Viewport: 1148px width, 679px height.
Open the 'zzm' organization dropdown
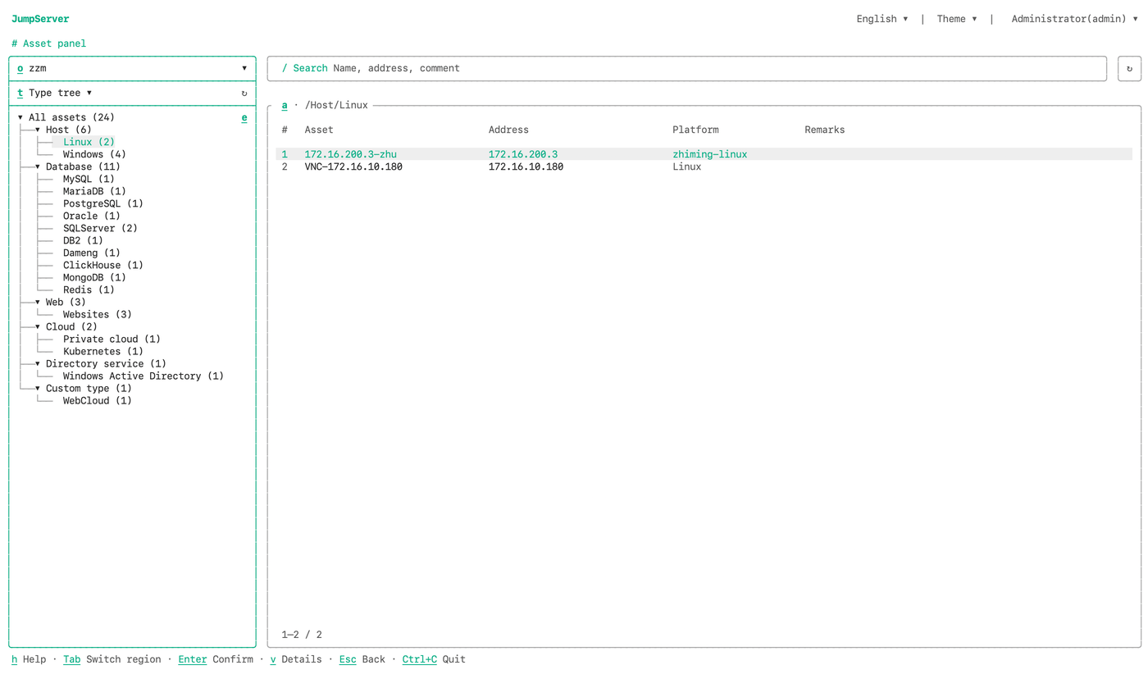(132, 69)
